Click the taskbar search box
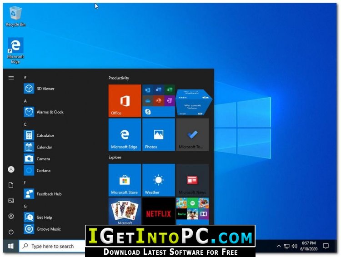 coord(52,246)
